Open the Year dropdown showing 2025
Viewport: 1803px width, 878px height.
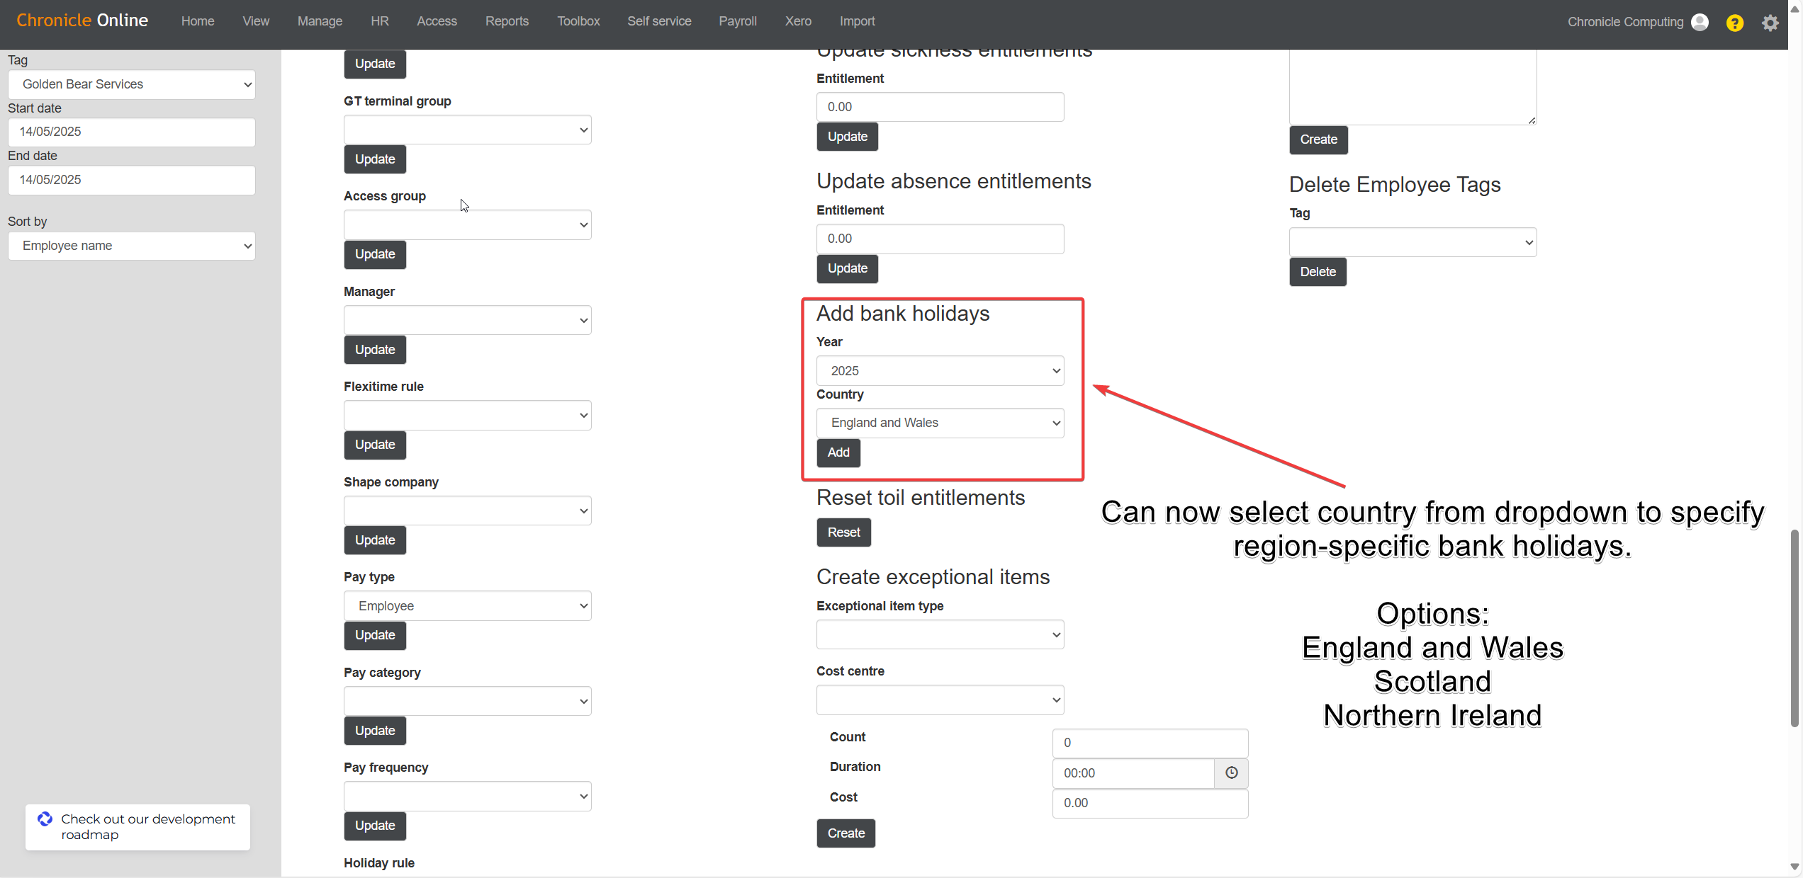pyautogui.click(x=940, y=370)
